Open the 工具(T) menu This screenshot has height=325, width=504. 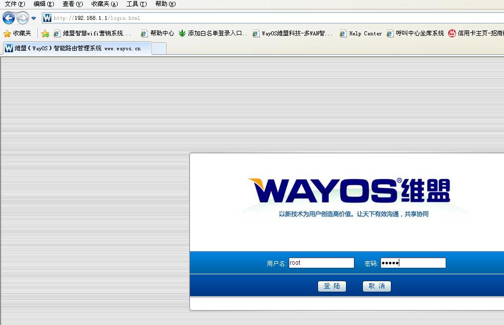click(x=136, y=4)
